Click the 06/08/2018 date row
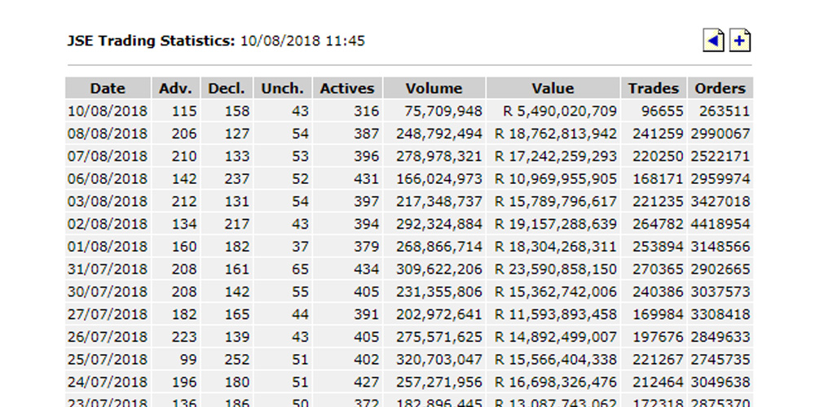Image resolution: width=815 pixels, height=407 pixels. click(108, 179)
